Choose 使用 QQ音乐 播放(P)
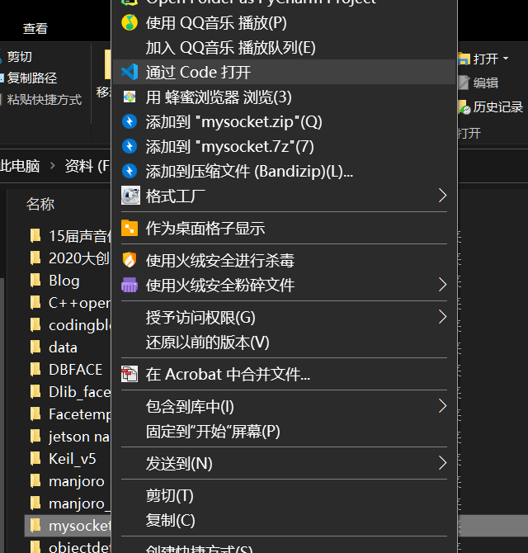The height and width of the screenshot is (553, 528). coord(284,23)
